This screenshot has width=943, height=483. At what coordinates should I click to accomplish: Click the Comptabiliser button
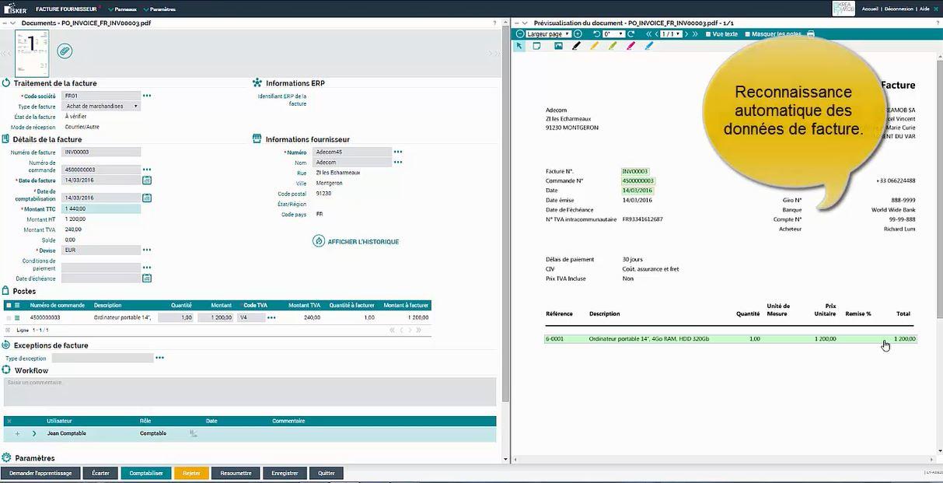(x=145, y=472)
